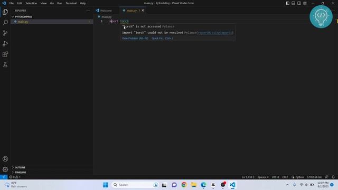
Task: Open reportMissingImports link in hover
Action: (x=215, y=33)
